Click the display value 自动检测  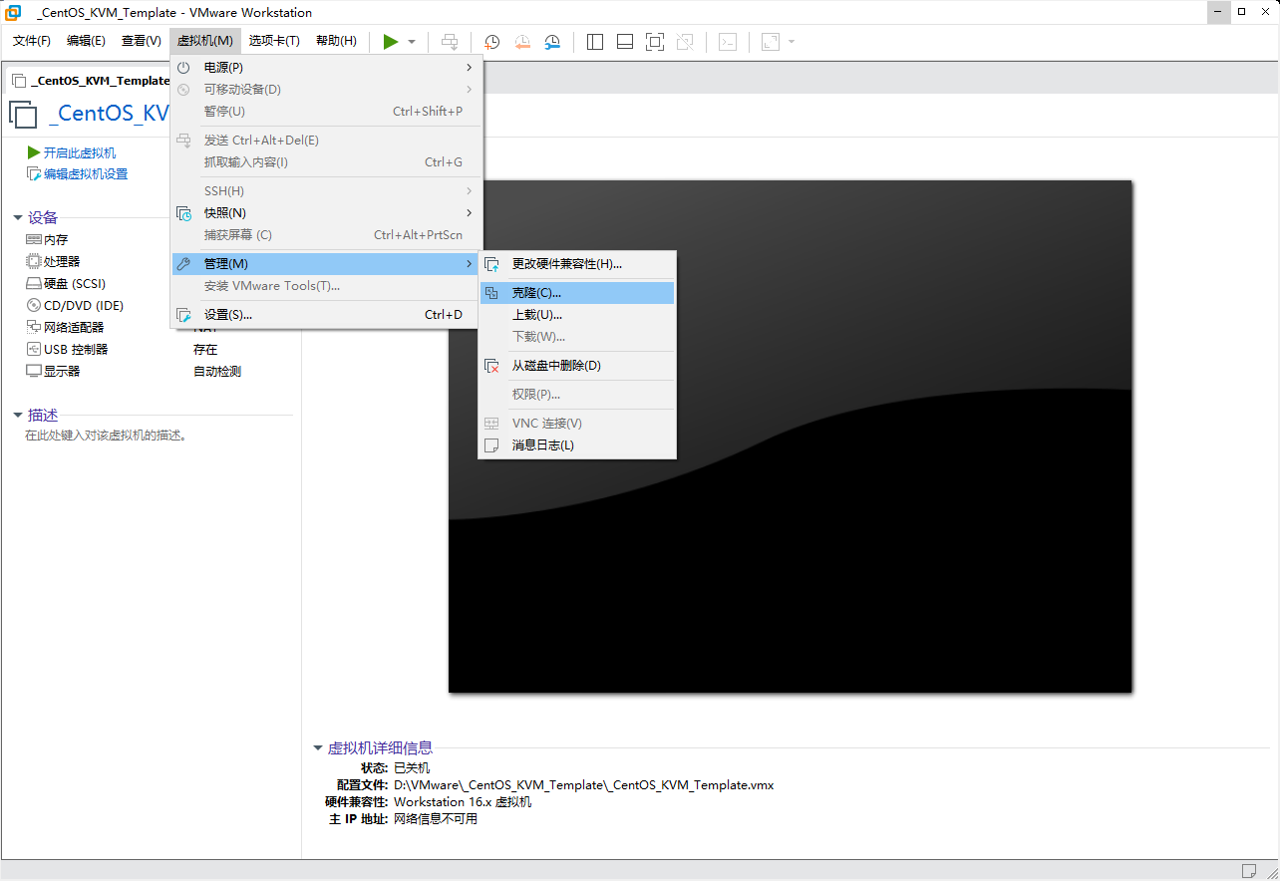217,372
